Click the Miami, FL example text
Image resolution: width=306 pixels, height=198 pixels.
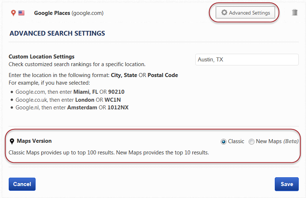[86, 92]
